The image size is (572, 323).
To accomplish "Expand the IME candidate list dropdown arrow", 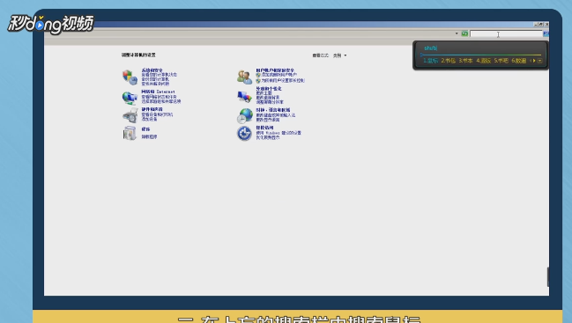I will [540, 61].
